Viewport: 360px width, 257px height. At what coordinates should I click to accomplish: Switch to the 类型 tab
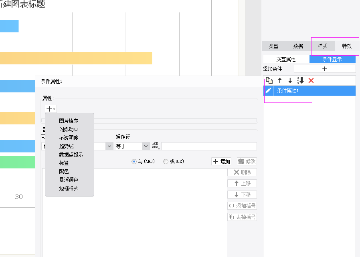coord(274,46)
